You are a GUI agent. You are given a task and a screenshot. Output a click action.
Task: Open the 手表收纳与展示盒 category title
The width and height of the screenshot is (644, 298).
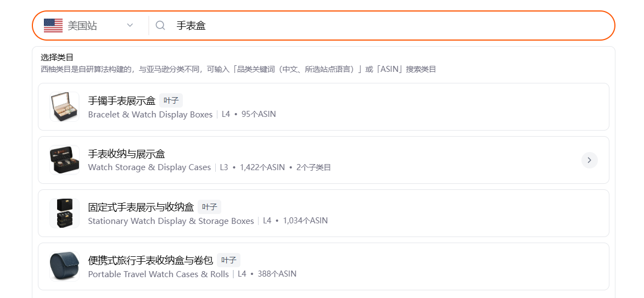click(x=126, y=154)
